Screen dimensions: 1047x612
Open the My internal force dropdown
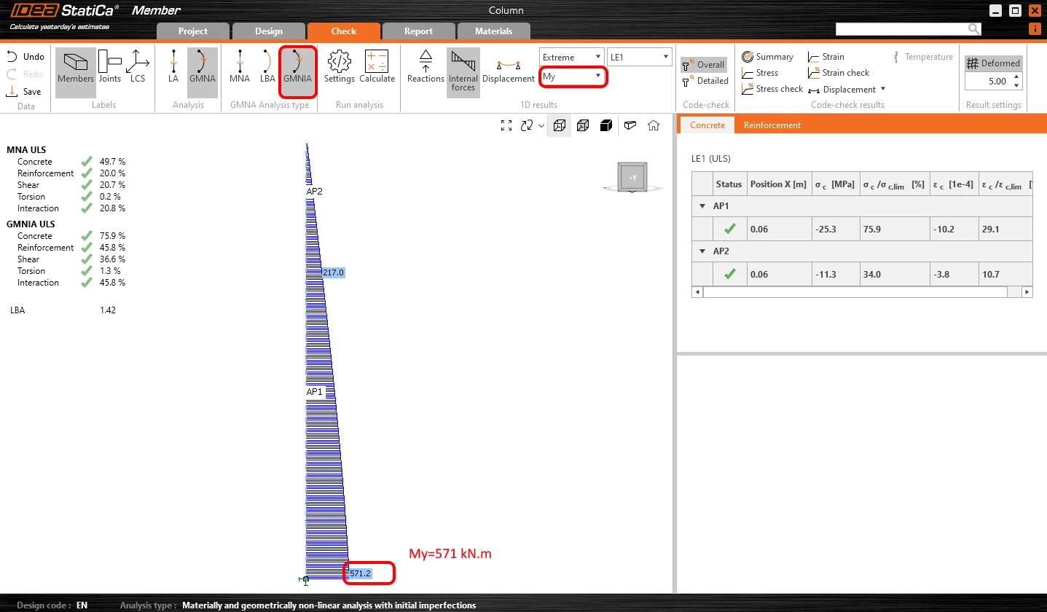tap(573, 76)
